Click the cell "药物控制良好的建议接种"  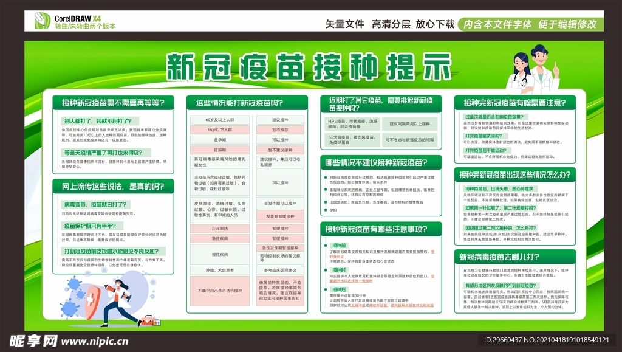(280, 258)
